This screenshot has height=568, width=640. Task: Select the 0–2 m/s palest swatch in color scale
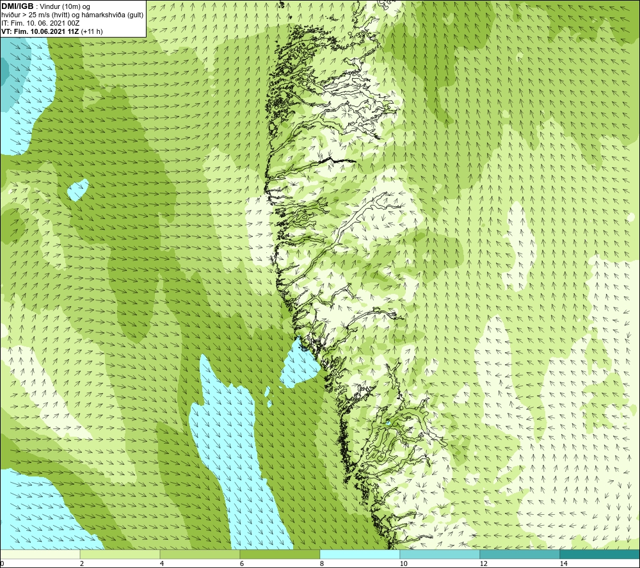40,555
